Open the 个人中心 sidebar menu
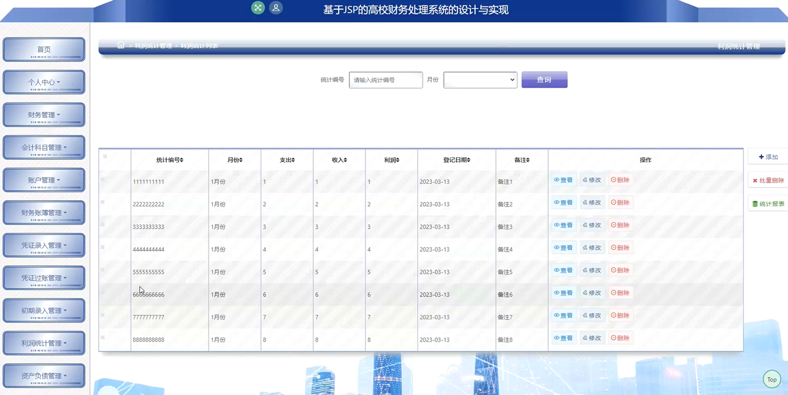The height and width of the screenshot is (395, 788). point(44,82)
